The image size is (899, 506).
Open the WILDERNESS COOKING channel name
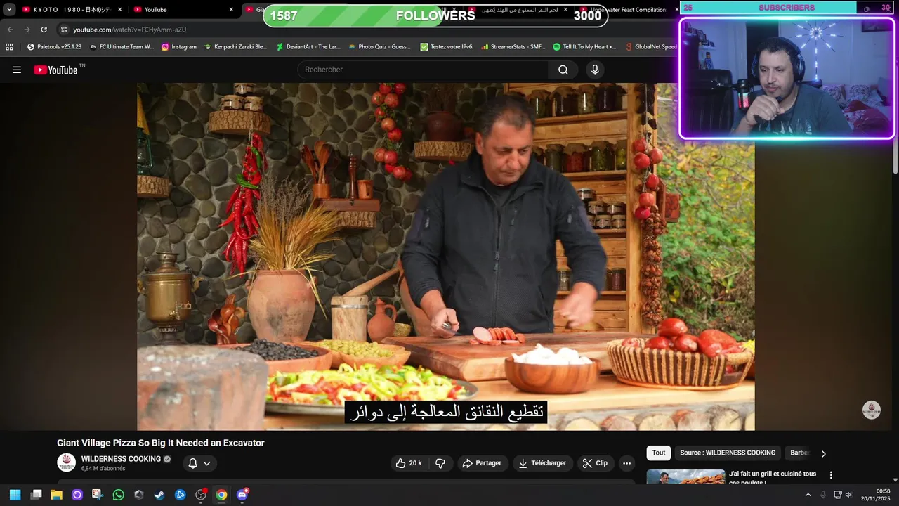pos(121,459)
